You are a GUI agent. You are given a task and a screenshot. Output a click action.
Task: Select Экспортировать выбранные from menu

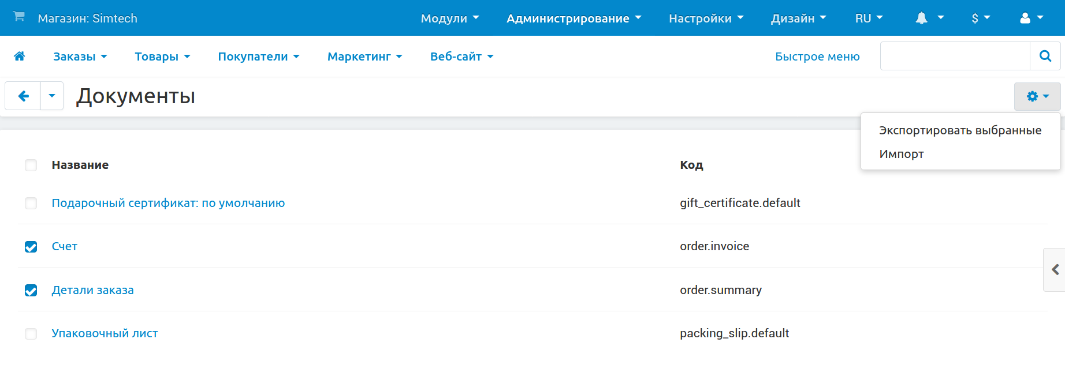coord(960,130)
